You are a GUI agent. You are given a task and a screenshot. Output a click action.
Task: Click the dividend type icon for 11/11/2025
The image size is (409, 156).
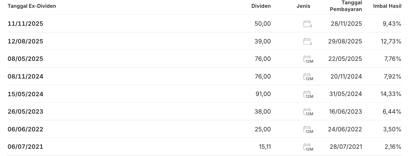[307, 24]
